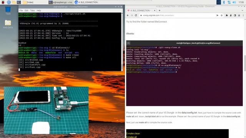This screenshot has width=246, height=138.
Task: Open the Trash desktop icon
Action: (8, 10)
